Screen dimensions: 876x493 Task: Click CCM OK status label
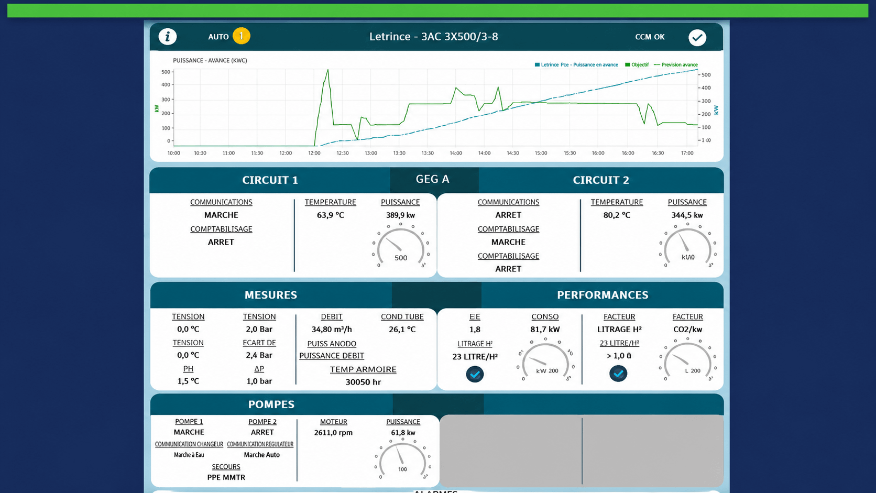[650, 37]
